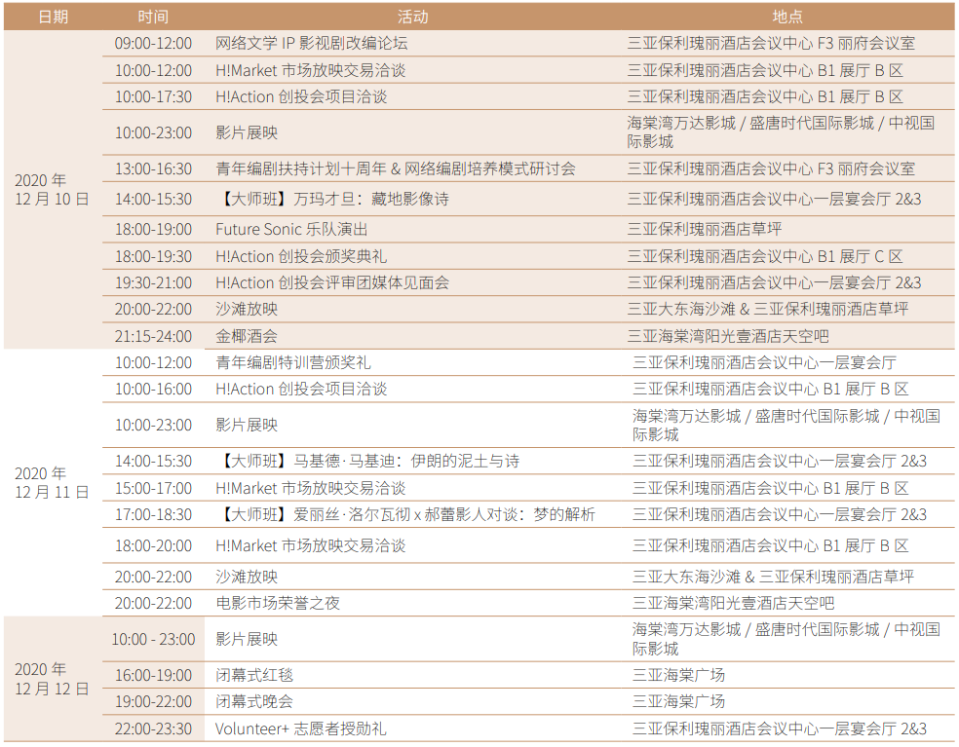
Task: Click the location ending with B1 展厅 C 区
Action: (x=765, y=256)
